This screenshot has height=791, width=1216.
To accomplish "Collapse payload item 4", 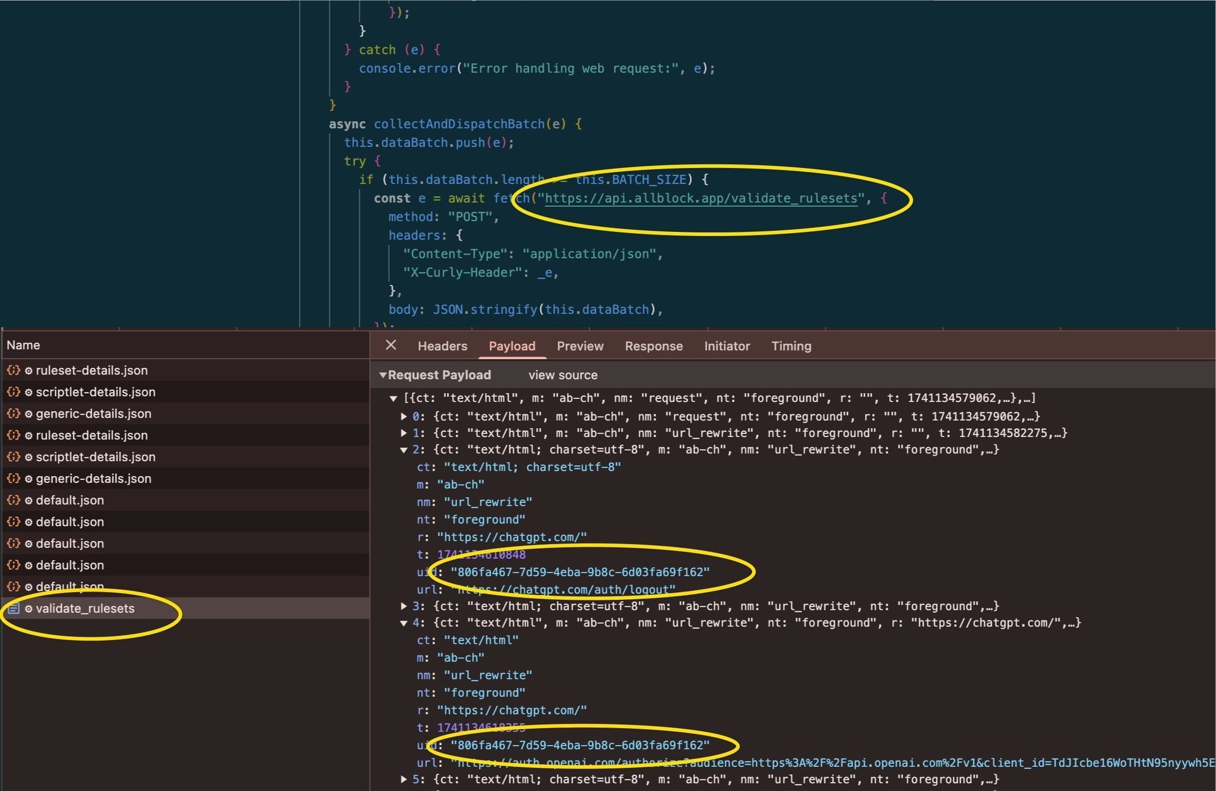I will [404, 623].
